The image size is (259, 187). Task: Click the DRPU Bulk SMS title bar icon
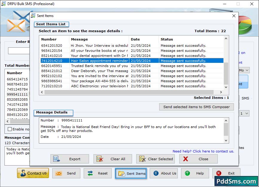click(x=4, y=4)
